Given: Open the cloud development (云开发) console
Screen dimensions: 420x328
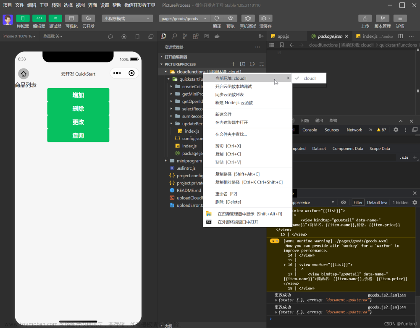Looking at the screenshot, I should 88,18.
